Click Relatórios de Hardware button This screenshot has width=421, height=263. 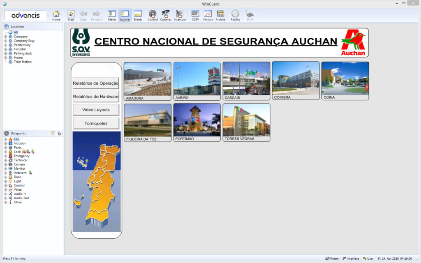coord(96,97)
